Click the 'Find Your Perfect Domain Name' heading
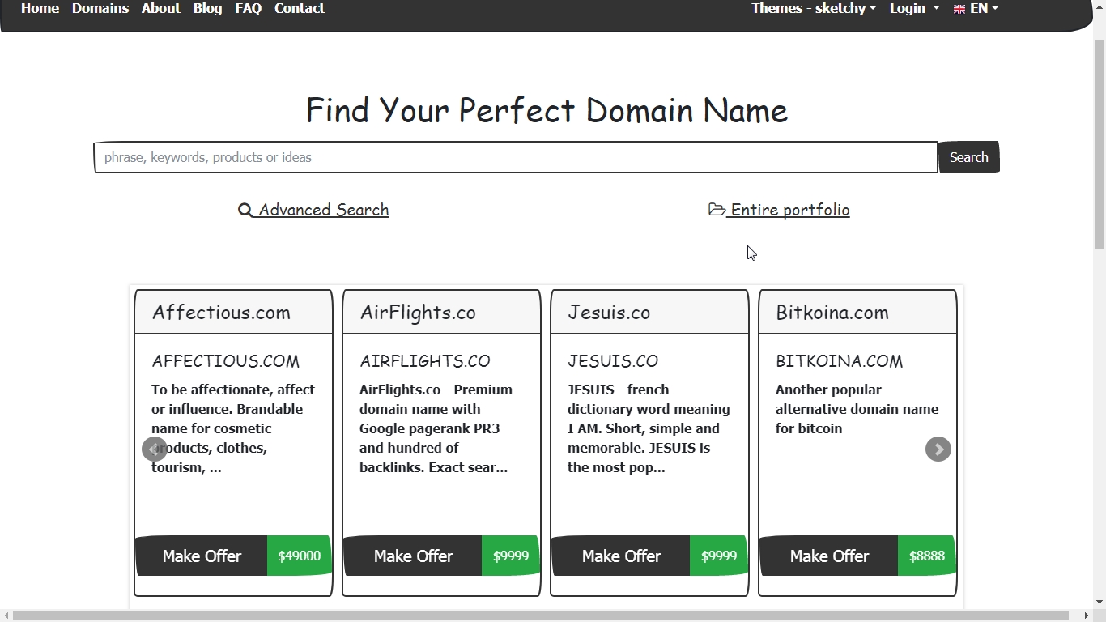Screen dimensions: 1106x622 pyautogui.click(x=547, y=110)
